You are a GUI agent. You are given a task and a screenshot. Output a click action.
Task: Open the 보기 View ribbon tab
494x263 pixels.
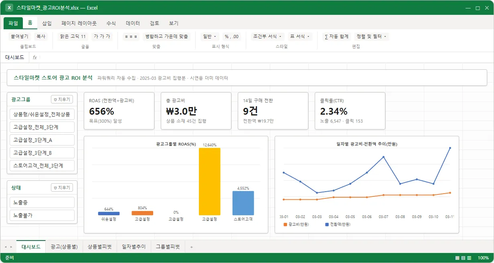(x=174, y=23)
